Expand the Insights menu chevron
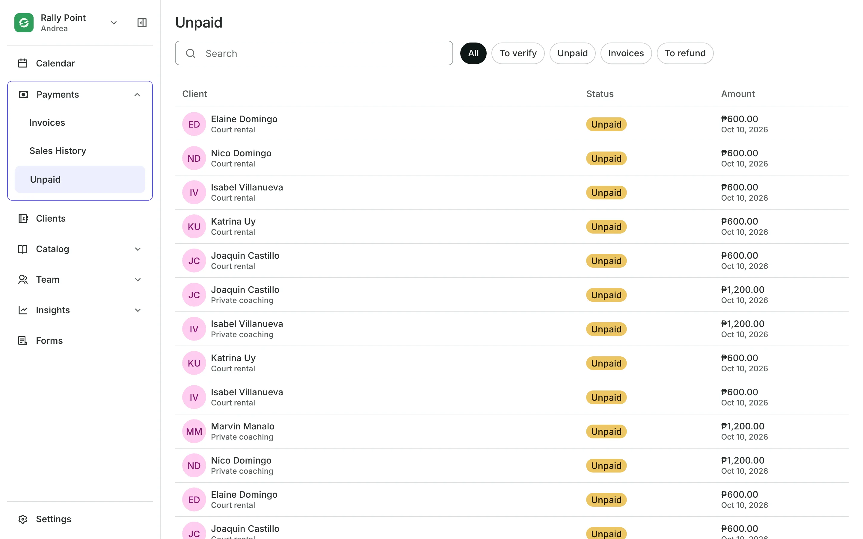The height and width of the screenshot is (539, 863). 138,310
